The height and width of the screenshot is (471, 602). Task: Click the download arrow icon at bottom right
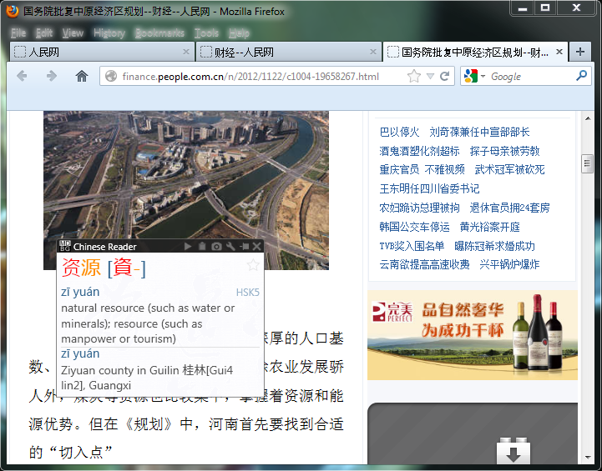click(x=513, y=451)
